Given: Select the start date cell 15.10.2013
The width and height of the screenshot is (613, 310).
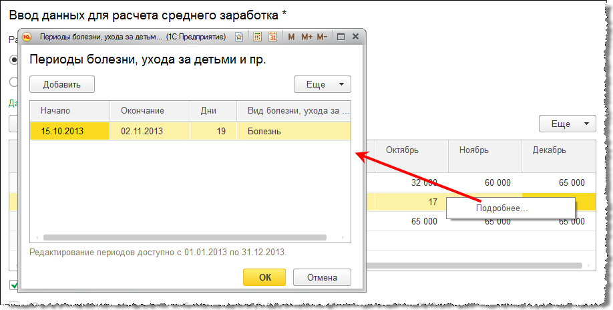Looking at the screenshot, I should coord(70,131).
